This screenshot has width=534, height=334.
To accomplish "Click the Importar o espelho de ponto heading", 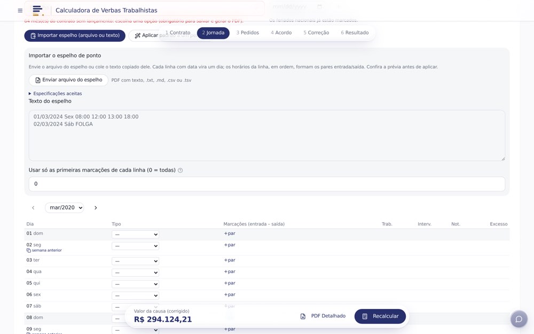I will click(x=65, y=56).
